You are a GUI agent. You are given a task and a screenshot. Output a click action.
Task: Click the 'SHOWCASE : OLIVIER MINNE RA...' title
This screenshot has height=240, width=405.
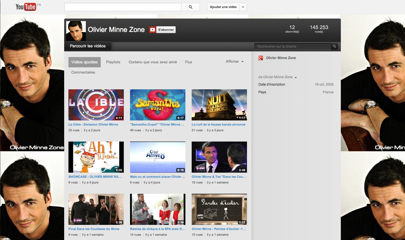(95, 177)
